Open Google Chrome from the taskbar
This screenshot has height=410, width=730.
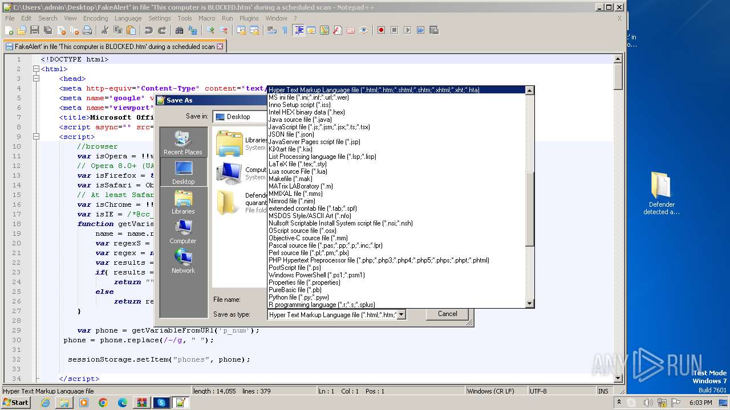(x=103, y=403)
